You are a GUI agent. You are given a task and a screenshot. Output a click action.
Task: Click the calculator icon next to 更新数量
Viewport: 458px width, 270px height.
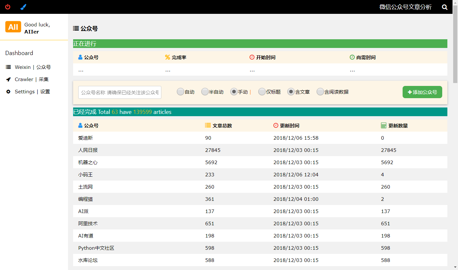(x=384, y=126)
